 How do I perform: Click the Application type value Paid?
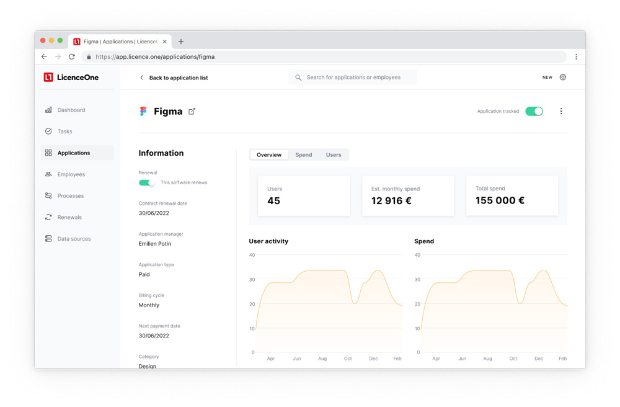click(x=144, y=274)
